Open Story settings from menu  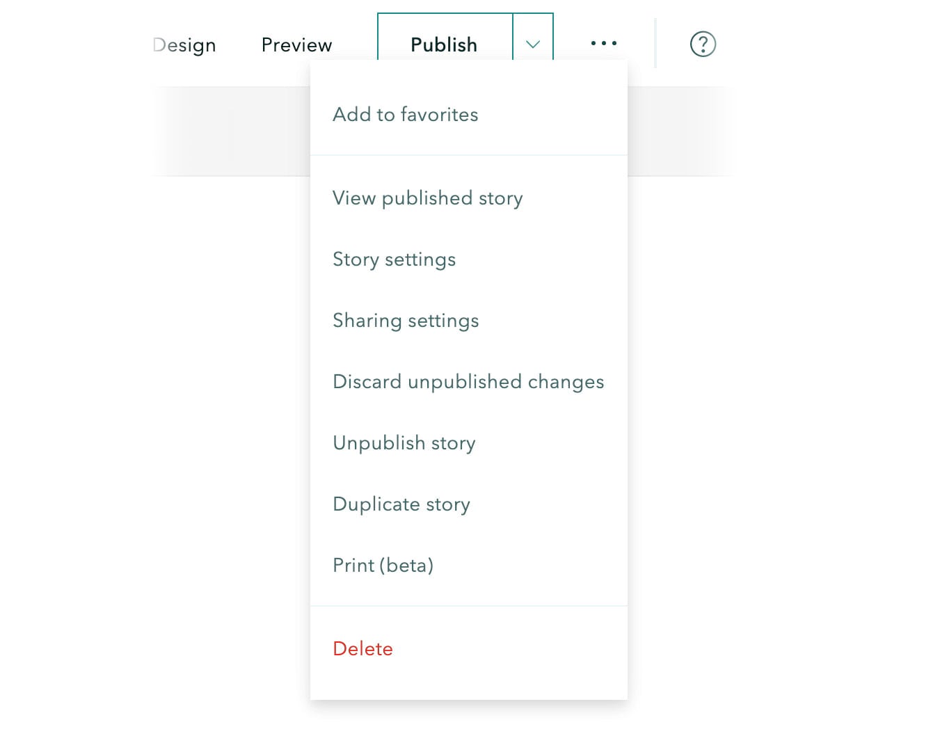pos(394,259)
